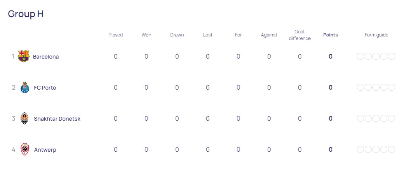Click the Antwerp club crest

pyautogui.click(x=25, y=149)
